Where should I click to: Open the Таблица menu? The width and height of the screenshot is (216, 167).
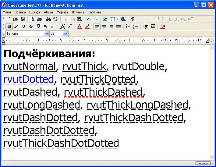point(94,12)
